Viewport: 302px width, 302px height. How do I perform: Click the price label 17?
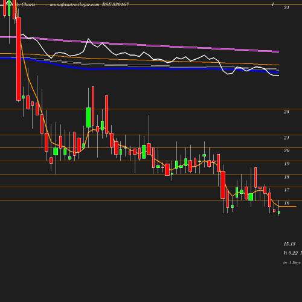click(x=286, y=190)
